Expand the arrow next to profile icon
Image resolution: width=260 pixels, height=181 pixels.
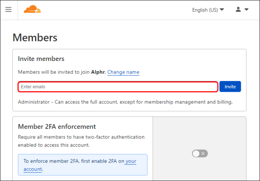246,10
